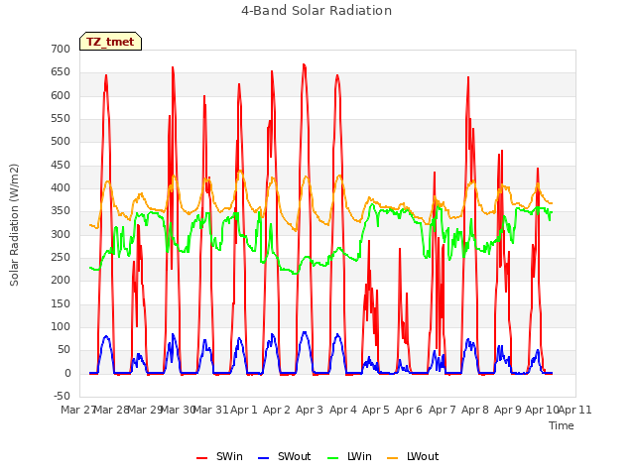Viewport: 635px width, 476px height.
Task: Toggle the SWout legend entry
Action: coord(285,456)
